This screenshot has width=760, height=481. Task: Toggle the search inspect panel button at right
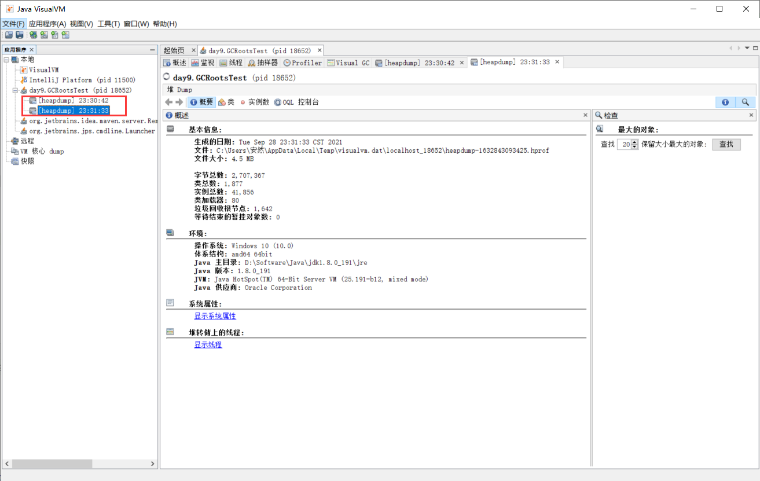tap(745, 102)
